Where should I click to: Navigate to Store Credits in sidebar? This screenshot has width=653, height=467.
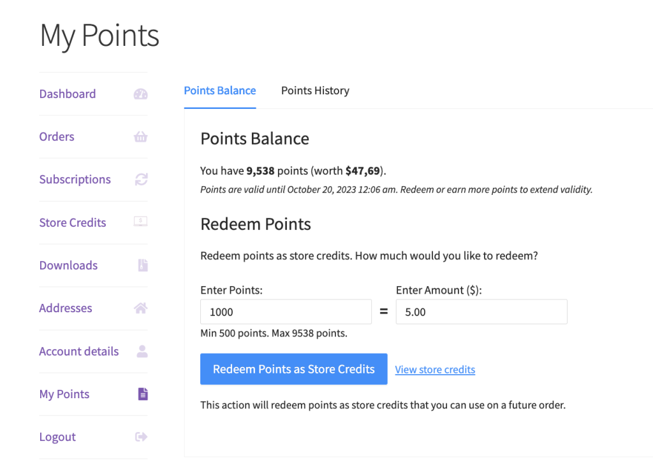pyautogui.click(x=73, y=223)
